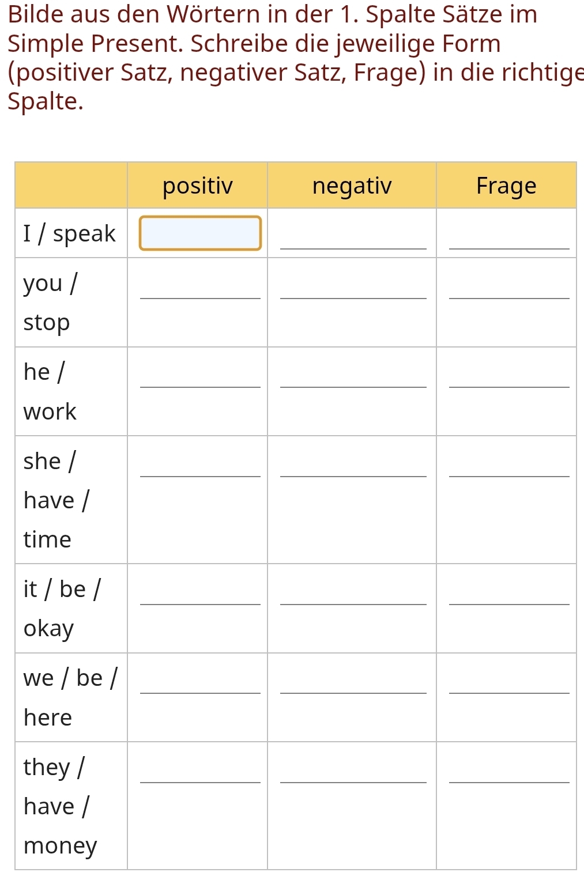Screen dimensions: 584x895
Task: Click positive blank for 'she / have / time'
Action: (200, 461)
